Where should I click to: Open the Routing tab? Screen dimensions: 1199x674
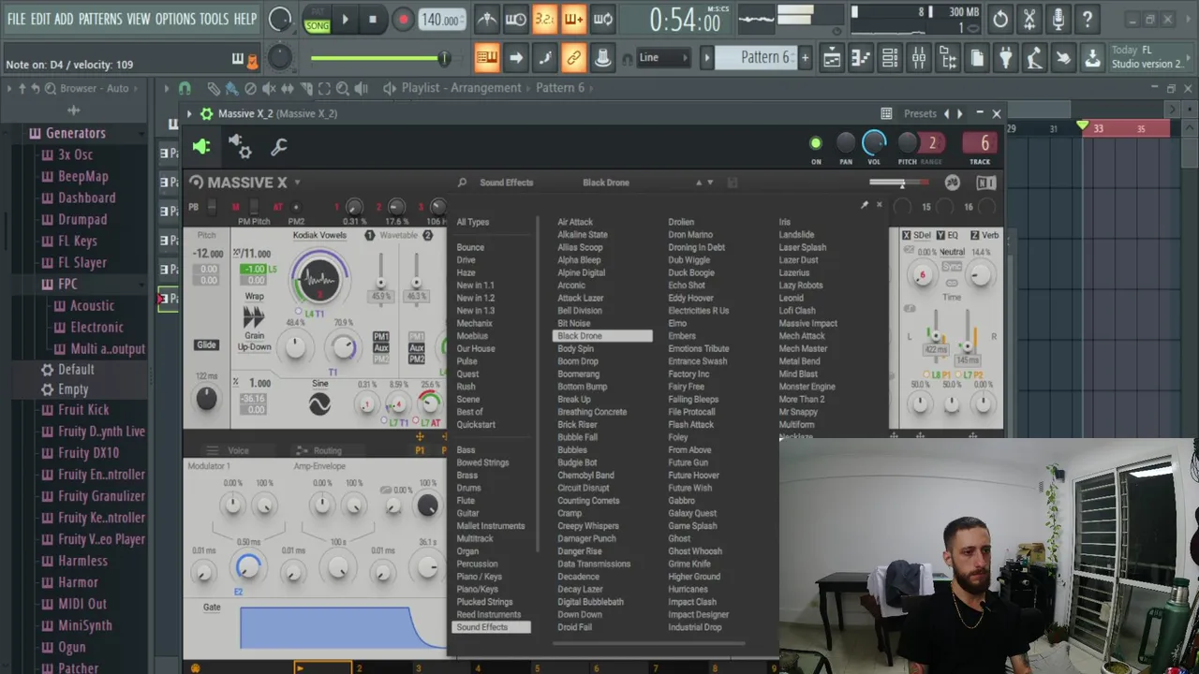[327, 450]
